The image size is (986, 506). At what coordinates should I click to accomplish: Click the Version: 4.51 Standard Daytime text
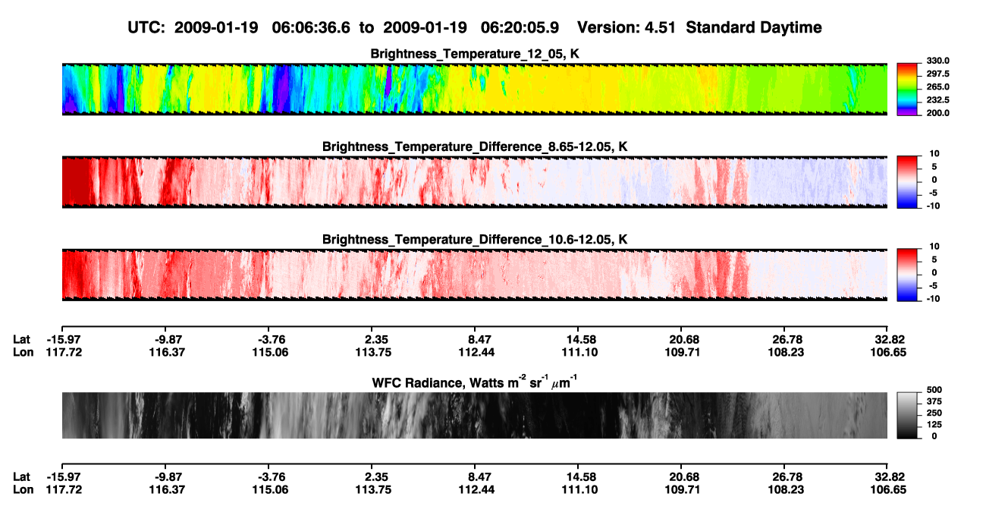699,27
